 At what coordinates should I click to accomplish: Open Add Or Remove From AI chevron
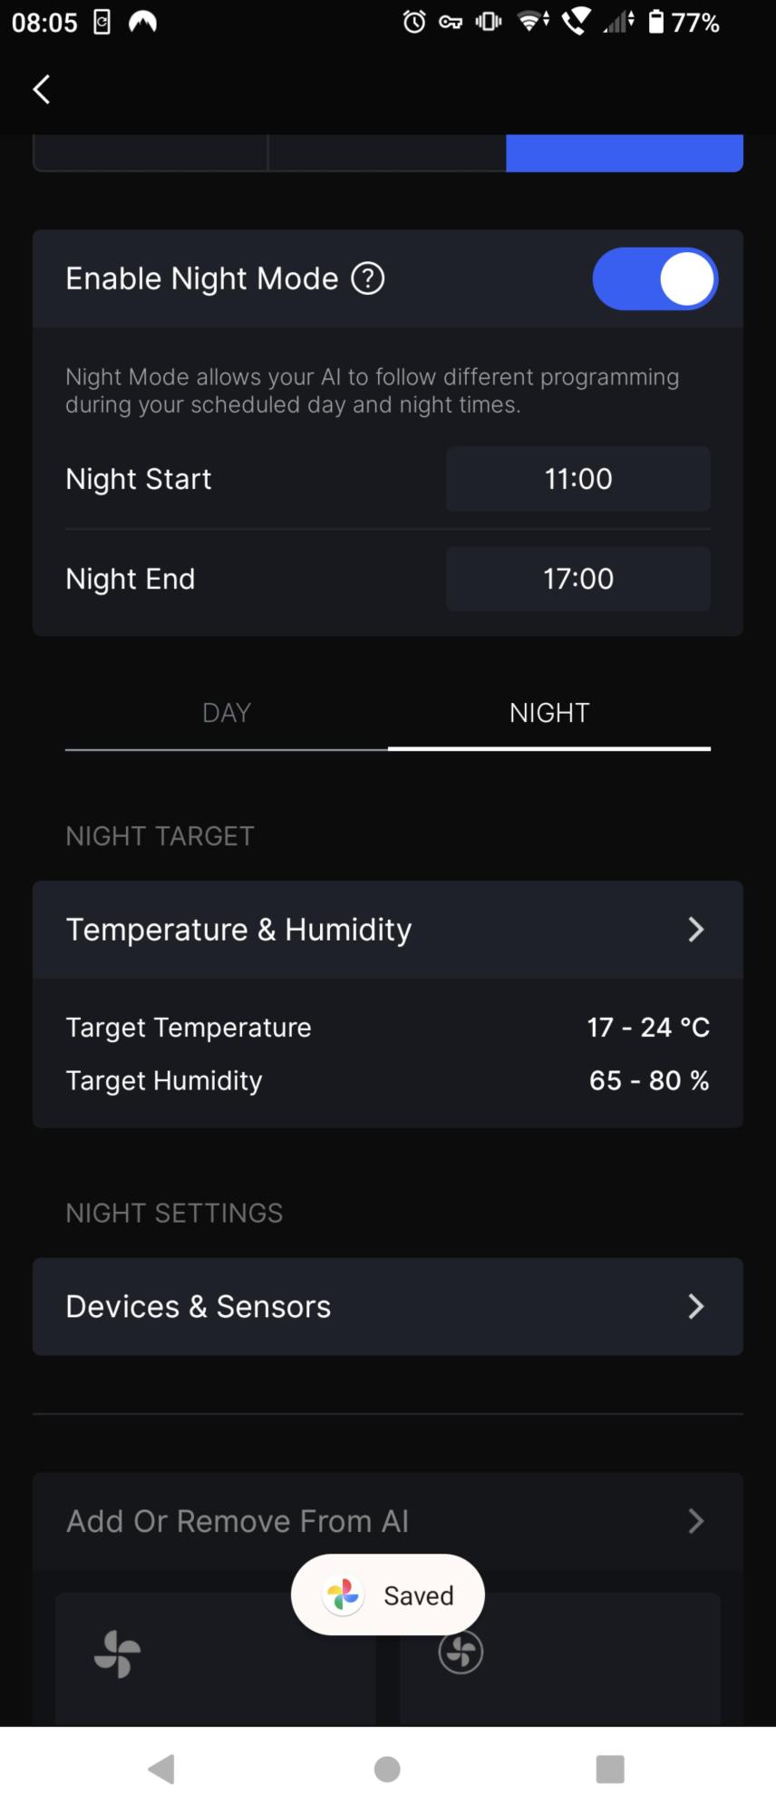[x=695, y=1521]
